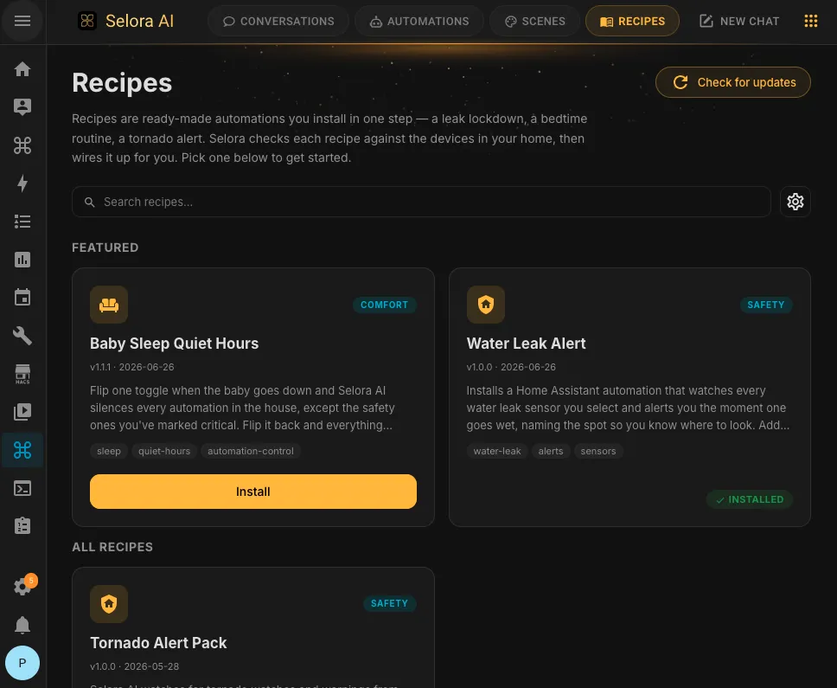Click the Selora AI logo icon
This screenshot has height=688, width=837.
click(x=87, y=21)
